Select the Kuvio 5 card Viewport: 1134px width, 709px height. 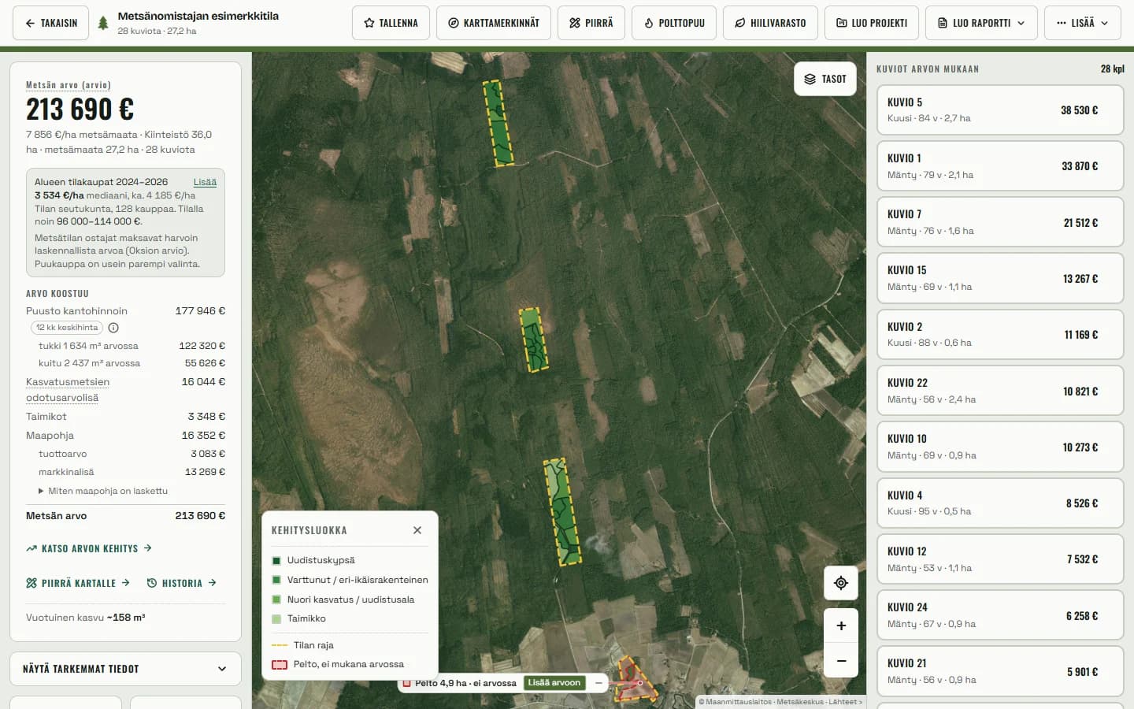[1000, 110]
